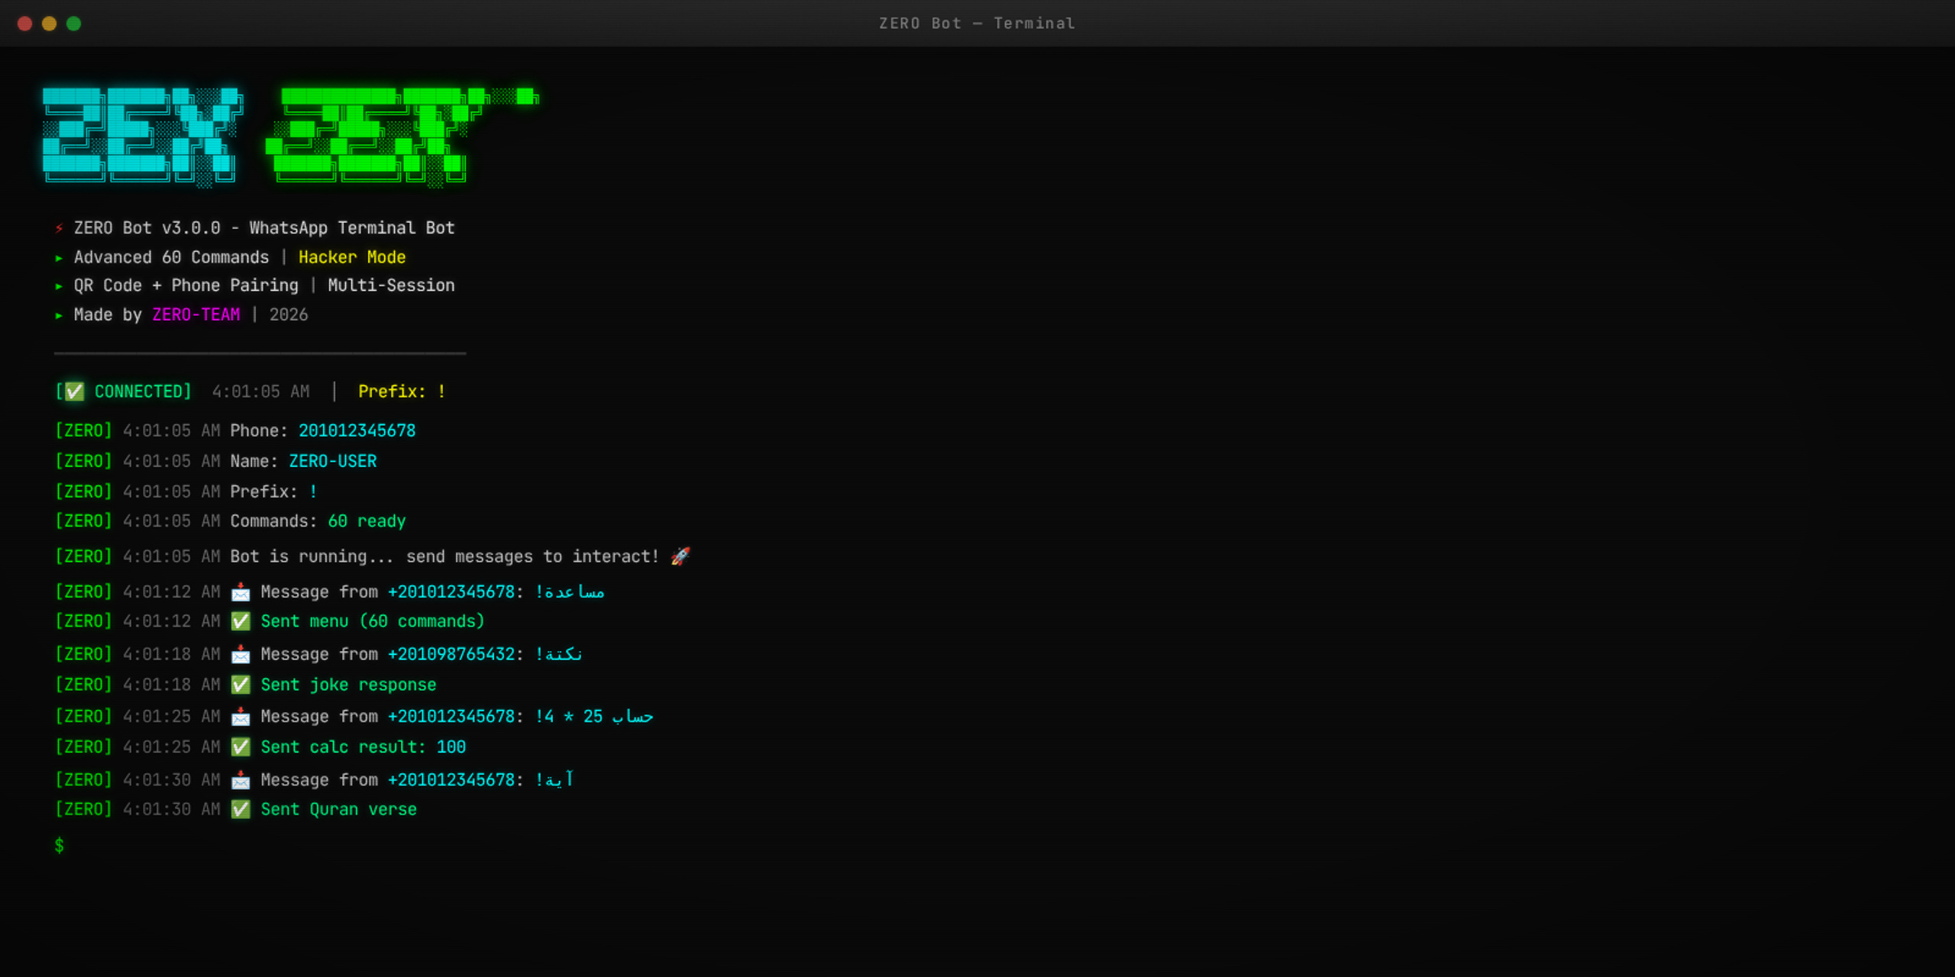Click inbox icon on 4:01:12 AM message line
The height and width of the screenshot is (977, 1955).
click(x=241, y=592)
